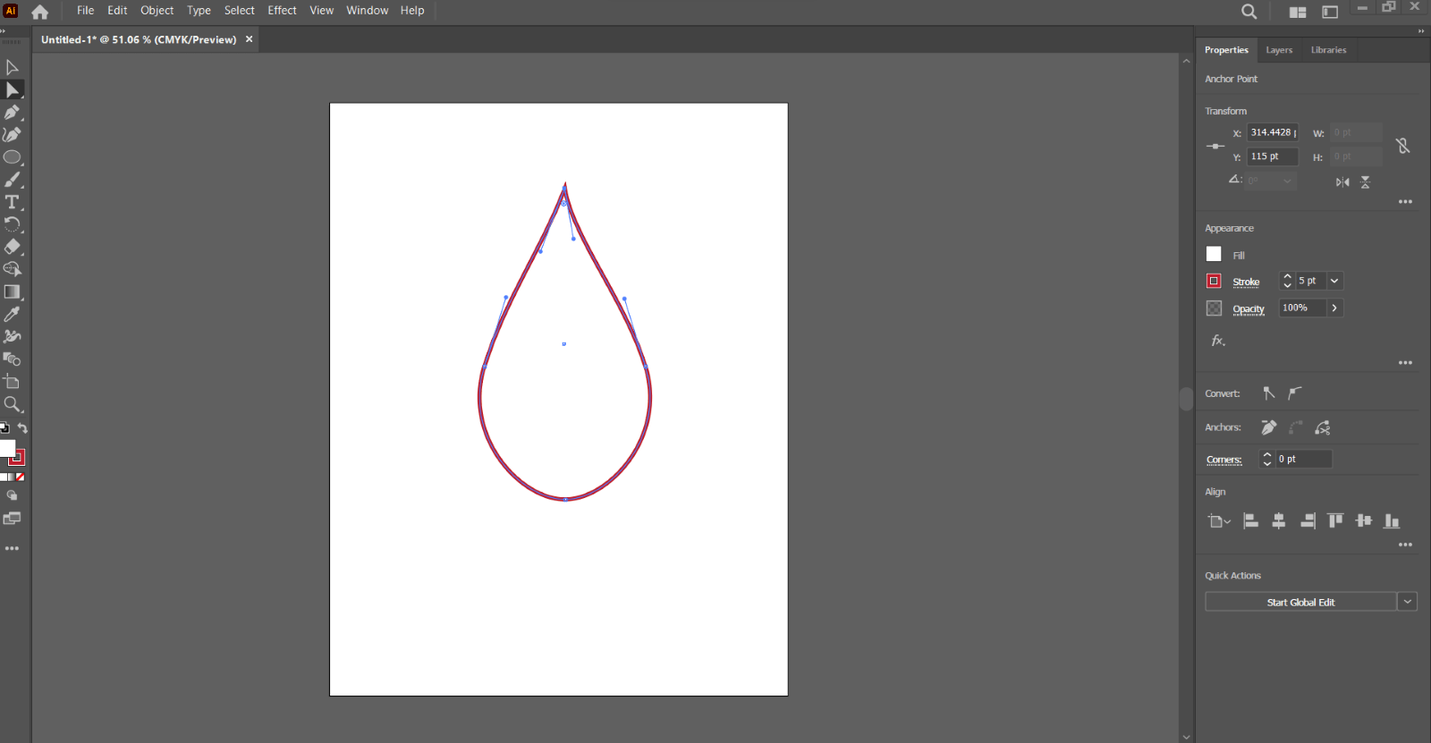Click the Start Global Edit button

coord(1300,602)
